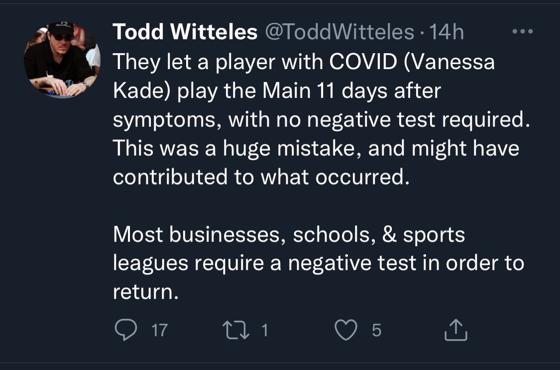The width and height of the screenshot is (560, 370).
Task: Open Todd Witteles' profile picture
Action: coord(62,60)
